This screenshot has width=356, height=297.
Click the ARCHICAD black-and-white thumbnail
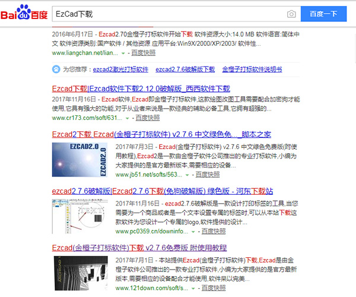click(81, 273)
